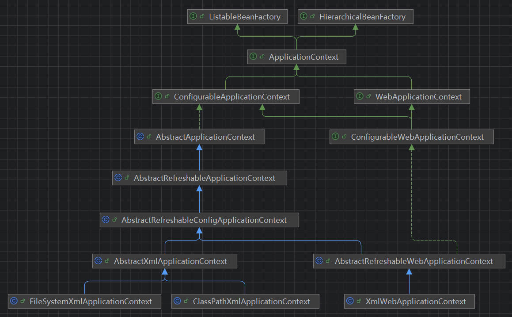The height and width of the screenshot is (317, 512).
Task: Select the AbstractRefreshableConfigApplicationContext node label
Action: 204,220
